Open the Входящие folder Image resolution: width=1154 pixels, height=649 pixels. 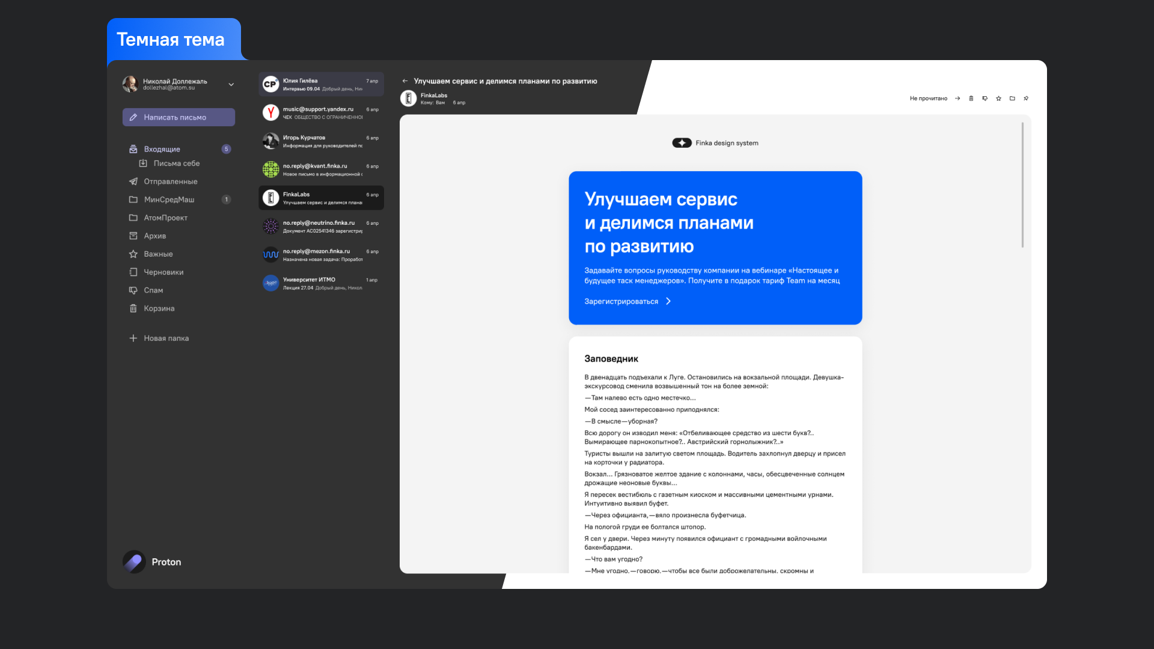pos(162,149)
